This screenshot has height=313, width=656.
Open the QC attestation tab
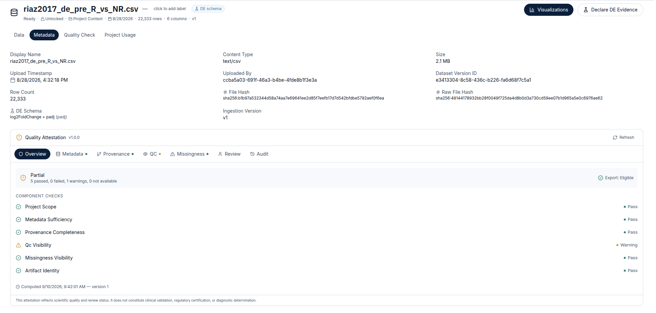pos(152,154)
